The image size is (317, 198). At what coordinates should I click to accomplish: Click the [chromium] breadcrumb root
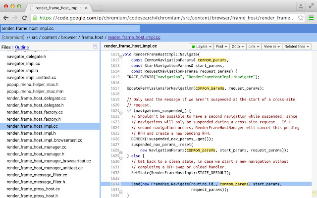click(13, 37)
